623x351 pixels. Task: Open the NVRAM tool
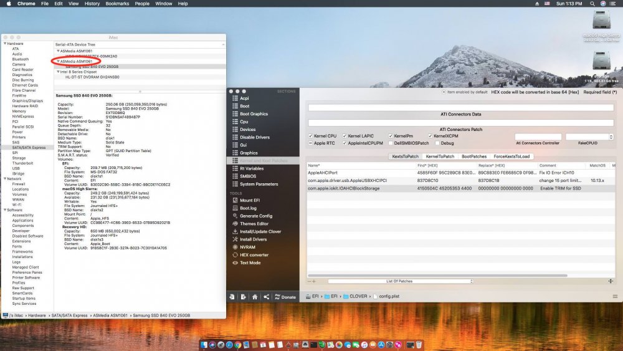coord(247,247)
